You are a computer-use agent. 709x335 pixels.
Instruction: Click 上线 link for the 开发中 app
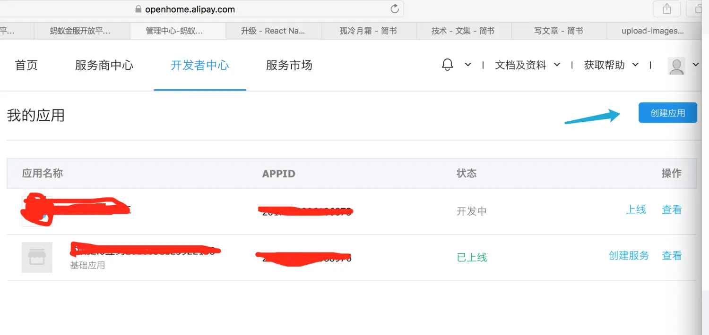636,209
